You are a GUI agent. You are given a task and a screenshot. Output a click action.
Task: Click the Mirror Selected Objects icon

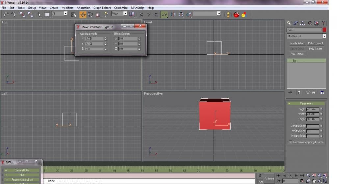click(173, 14)
